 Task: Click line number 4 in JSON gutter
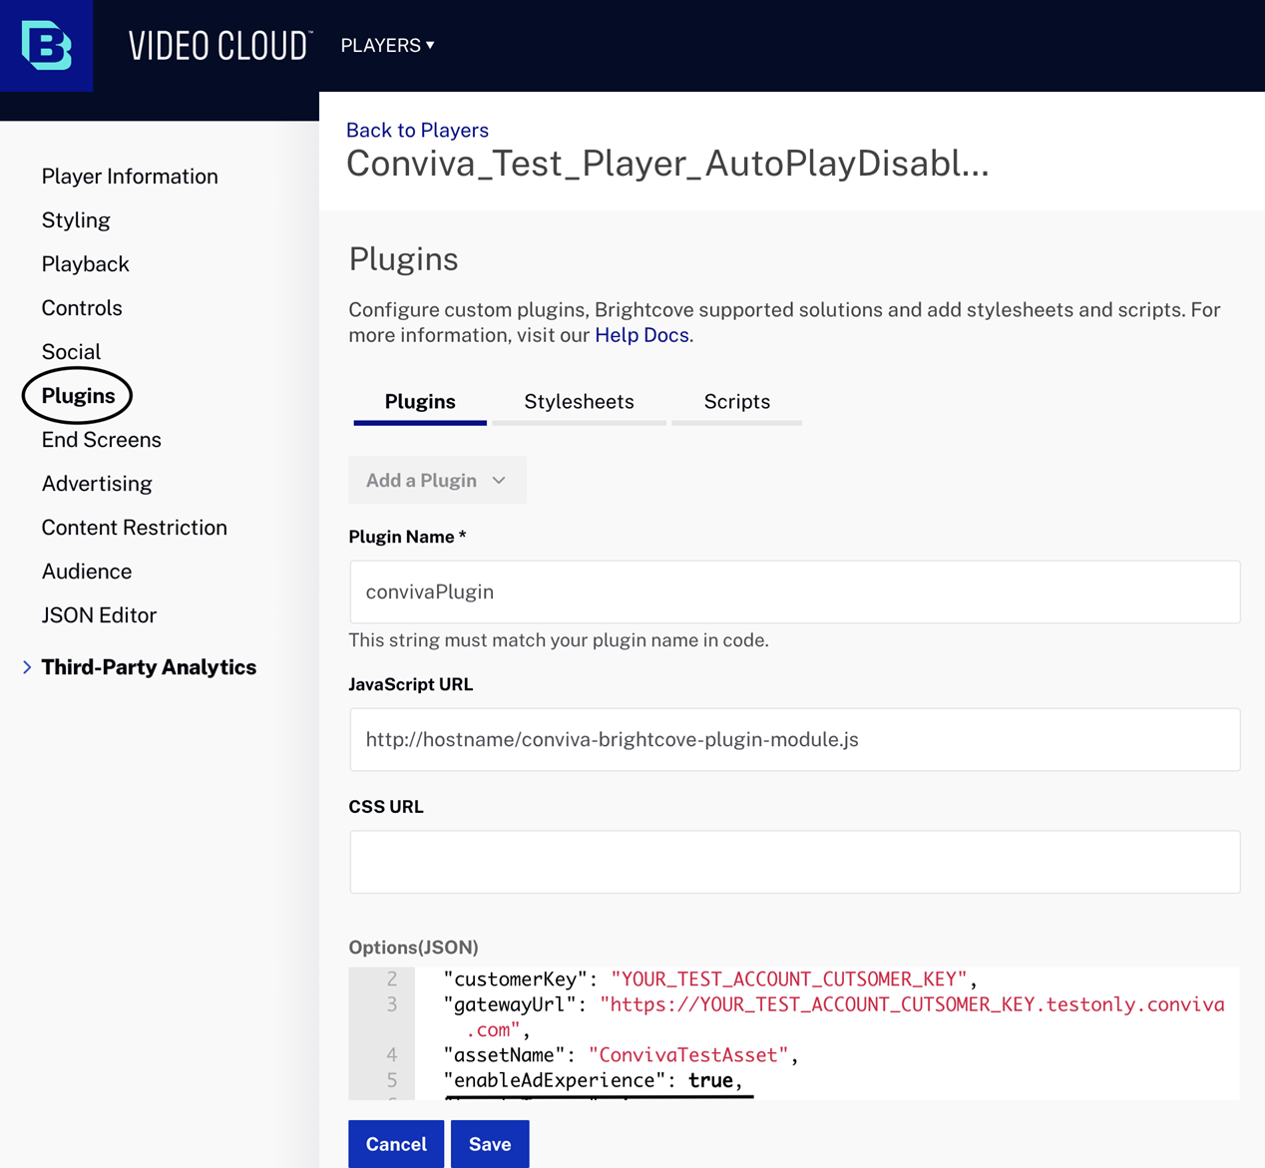[x=392, y=1055]
